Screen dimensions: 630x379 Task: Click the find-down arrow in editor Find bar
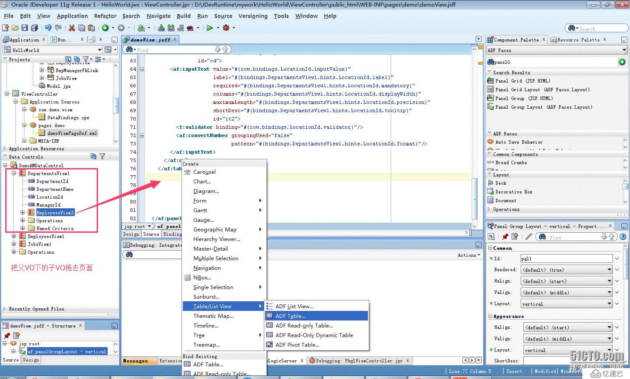pyautogui.click(x=218, y=49)
